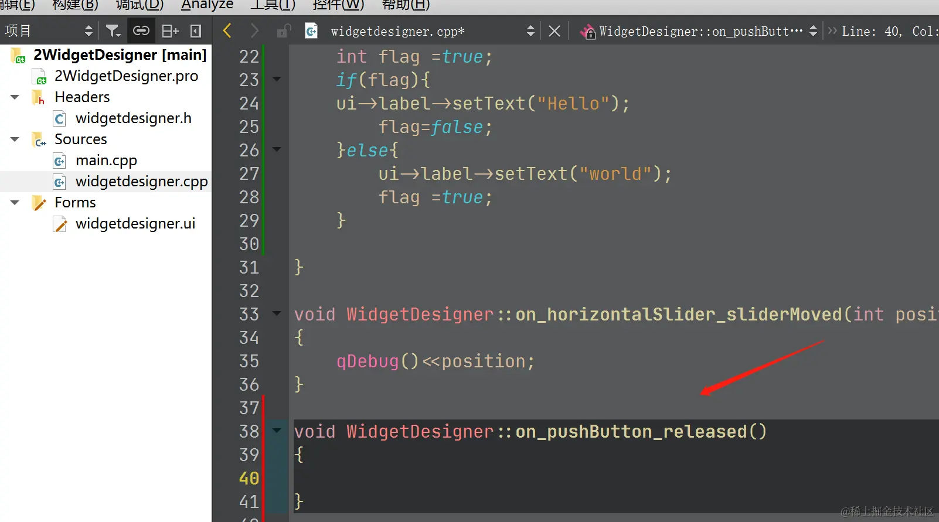The image size is (939, 522).
Task: Open the project view selector dropdown
Action: (48, 30)
